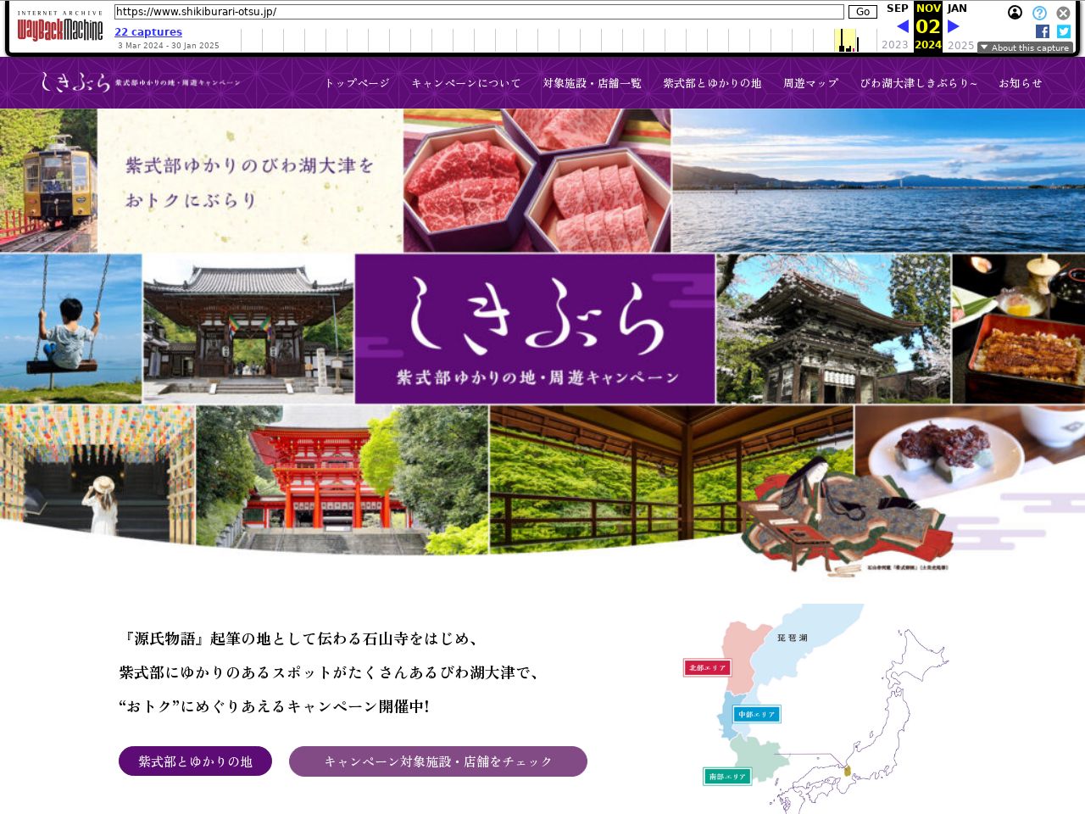Click the red shrine gate photo
This screenshot has width=1085, height=814.
(x=342, y=480)
